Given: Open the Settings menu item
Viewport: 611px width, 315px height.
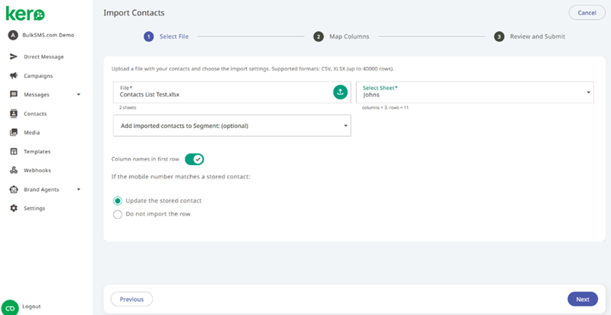Looking at the screenshot, I should [x=34, y=208].
